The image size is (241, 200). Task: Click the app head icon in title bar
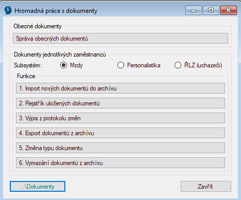[x=8, y=10]
